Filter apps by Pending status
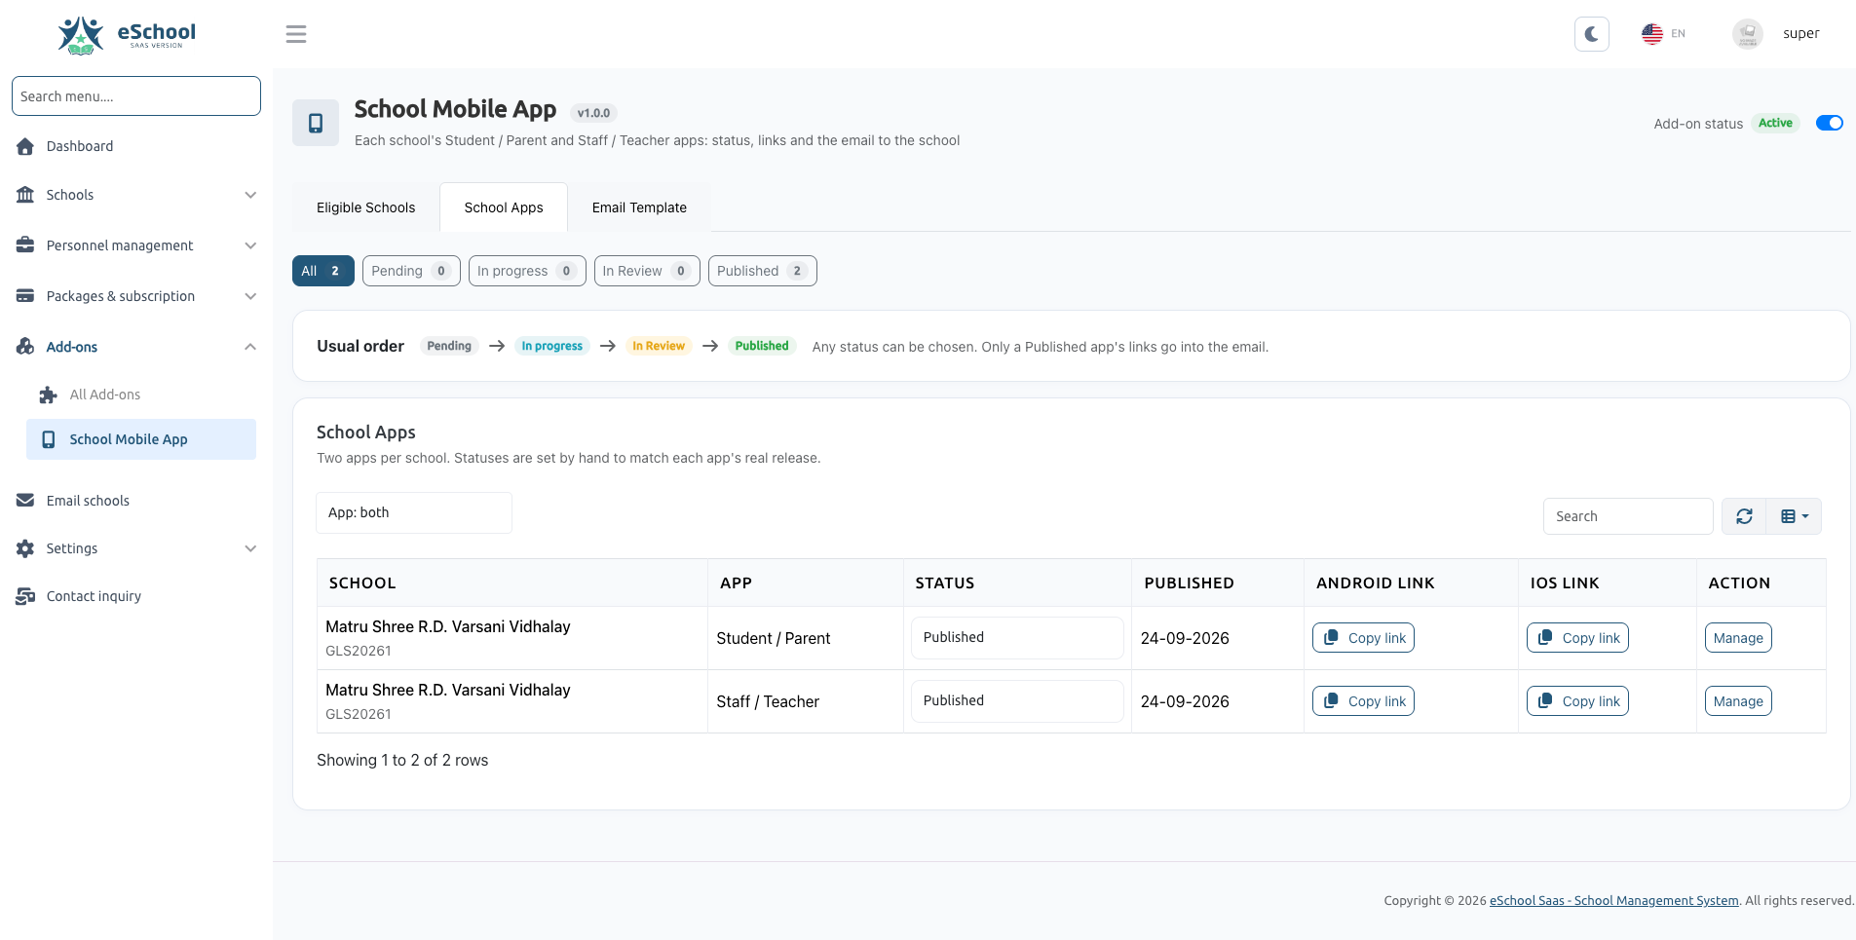The height and width of the screenshot is (940, 1856). (411, 271)
